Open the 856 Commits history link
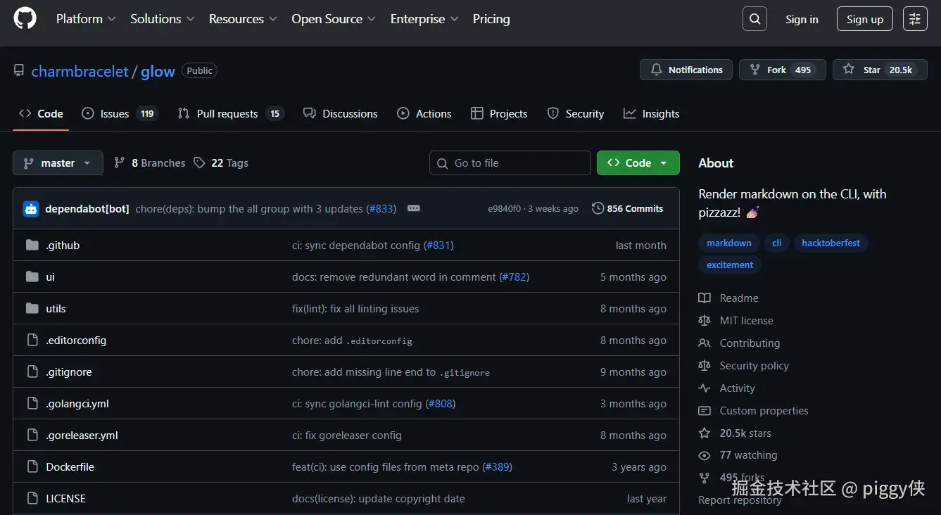 pyautogui.click(x=628, y=209)
